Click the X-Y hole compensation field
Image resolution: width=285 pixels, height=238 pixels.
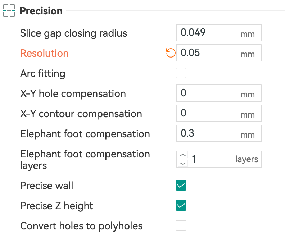(209, 93)
